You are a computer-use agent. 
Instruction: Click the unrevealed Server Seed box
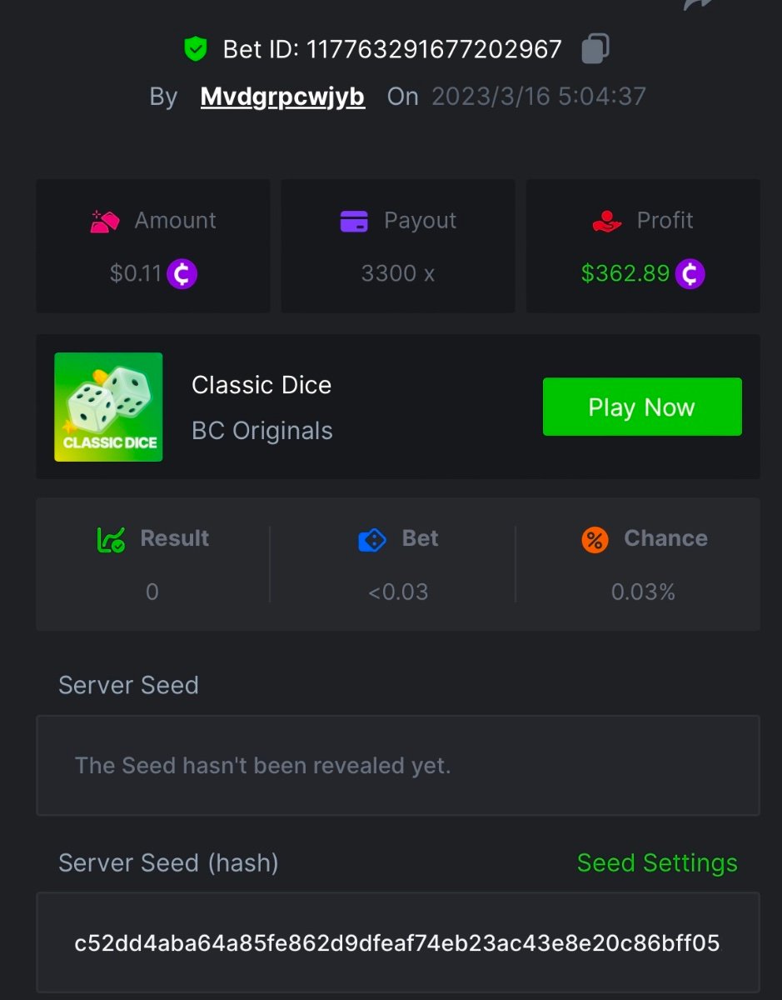tap(397, 765)
